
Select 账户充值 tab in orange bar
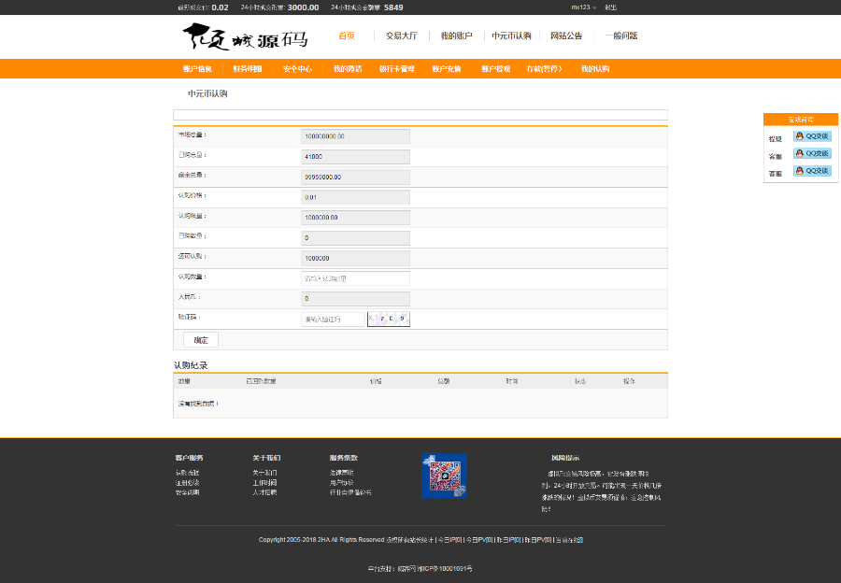point(447,68)
